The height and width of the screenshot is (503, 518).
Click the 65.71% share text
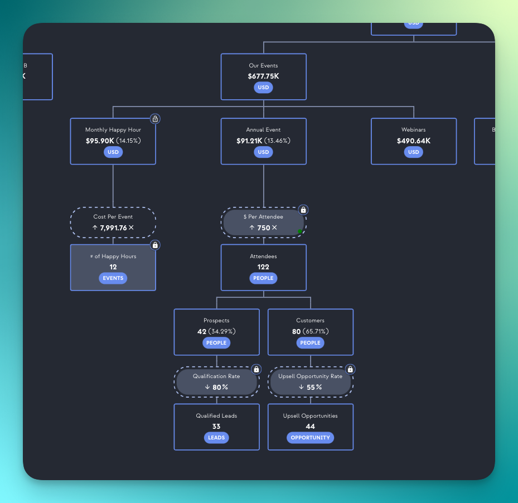click(316, 331)
